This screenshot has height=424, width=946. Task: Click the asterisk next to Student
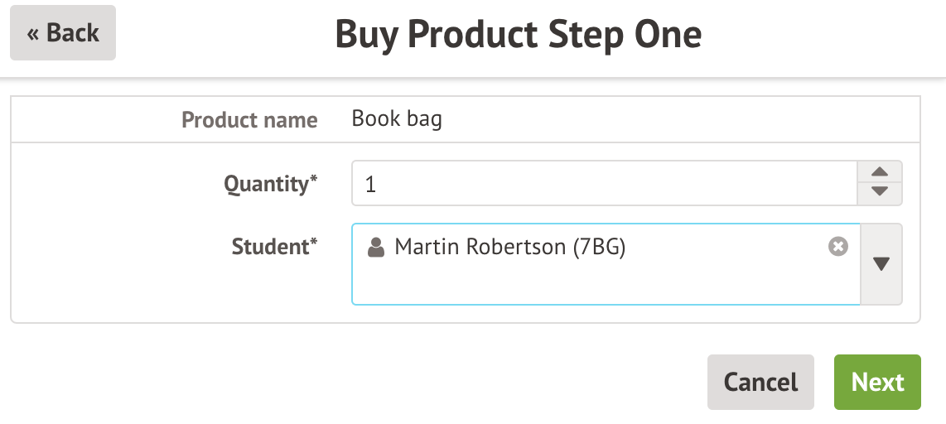tap(313, 243)
